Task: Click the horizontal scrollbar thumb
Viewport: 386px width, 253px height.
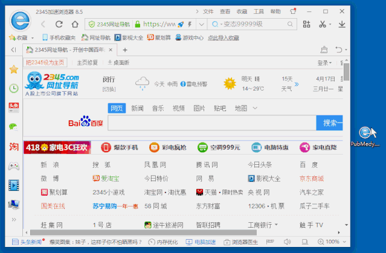Action: point(143,232)
